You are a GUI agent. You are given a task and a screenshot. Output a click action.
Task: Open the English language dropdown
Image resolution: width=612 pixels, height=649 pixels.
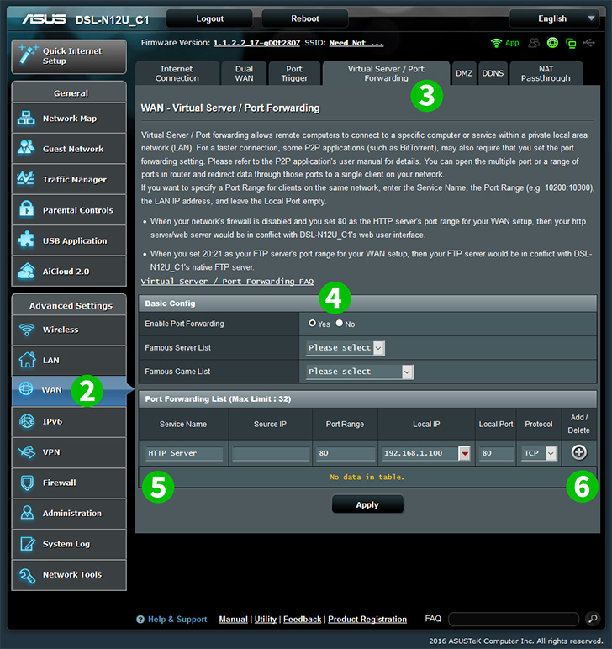(554, 18)
